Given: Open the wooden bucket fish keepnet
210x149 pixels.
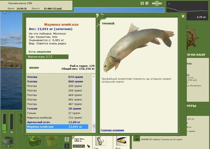Looking at the screenshot, I should click(51, 141).
